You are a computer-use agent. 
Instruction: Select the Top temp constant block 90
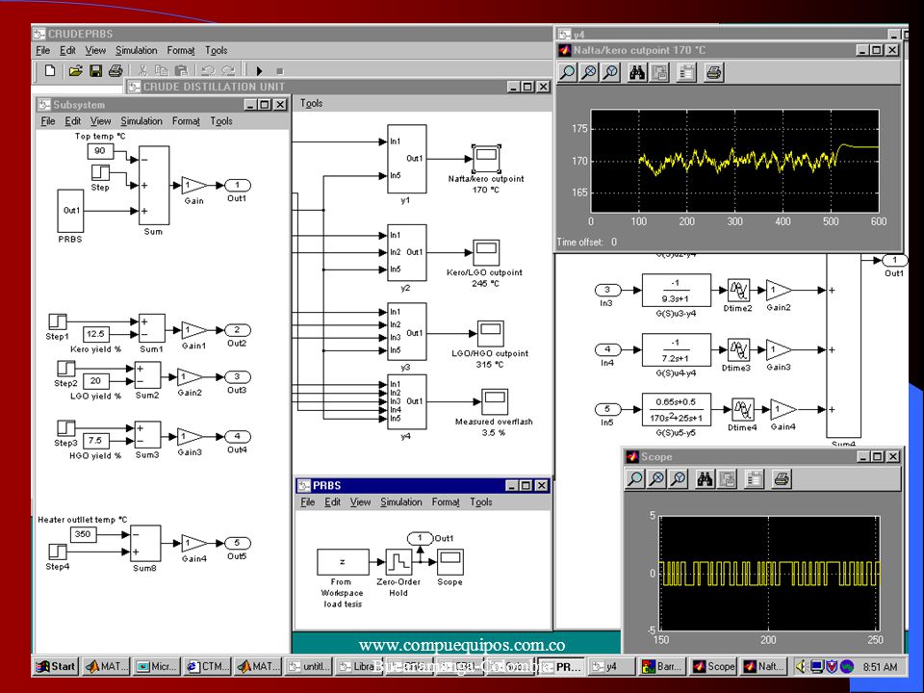pyautogui.click(x=100, y=151)
